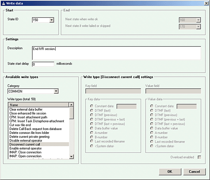
Task: Click the Description text field
Action: [116, 53]
